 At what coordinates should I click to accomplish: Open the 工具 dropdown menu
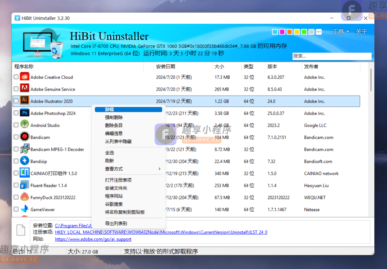(341, 32)
